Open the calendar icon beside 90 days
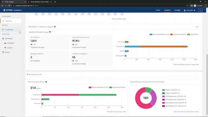Image resolution: width=208 pixels, height=117 pixels. tap(50, 32)
